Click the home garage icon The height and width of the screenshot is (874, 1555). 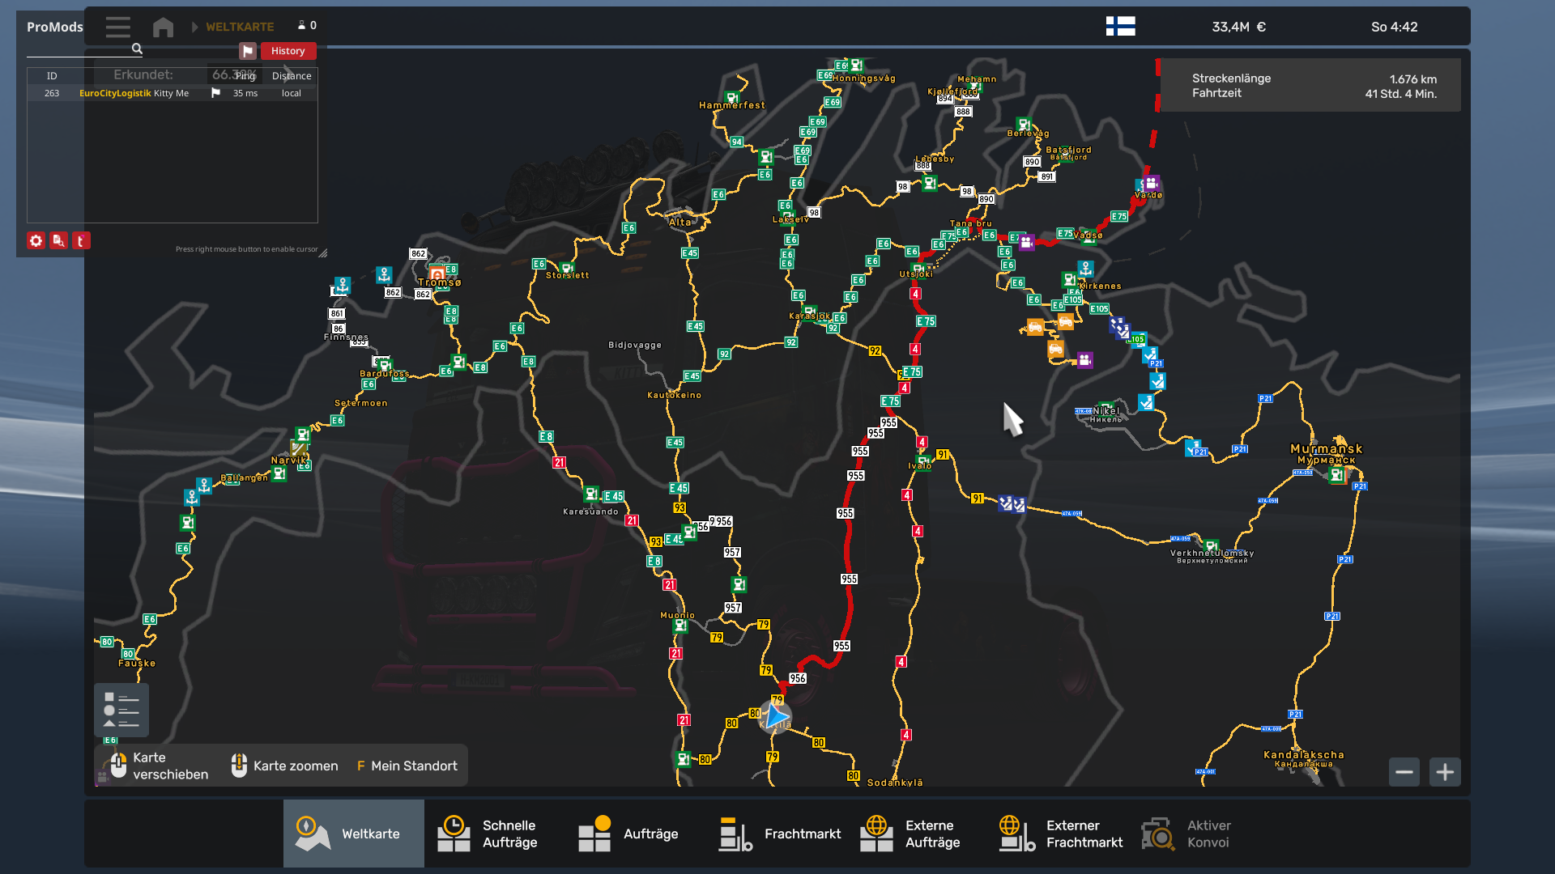coord(163,27)
